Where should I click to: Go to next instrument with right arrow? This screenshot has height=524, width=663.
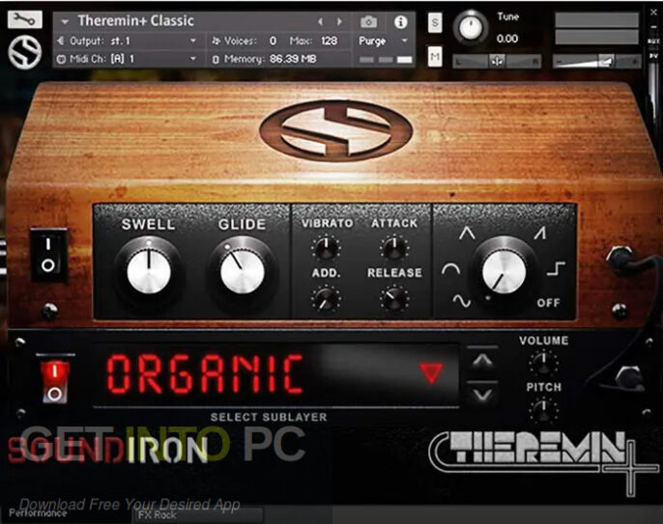click(x=339, y=21)
